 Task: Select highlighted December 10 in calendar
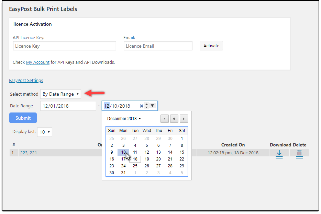coord(123,152)
